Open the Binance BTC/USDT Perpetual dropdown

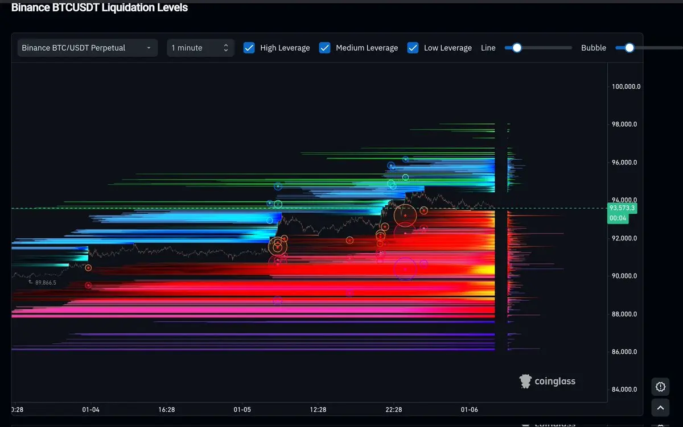click(x=88, y=48)
